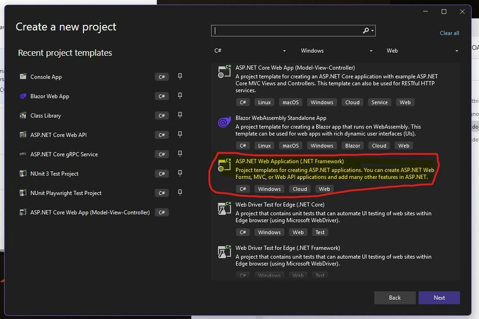Click the gRPC Service icon

click(x=23, y=154)
